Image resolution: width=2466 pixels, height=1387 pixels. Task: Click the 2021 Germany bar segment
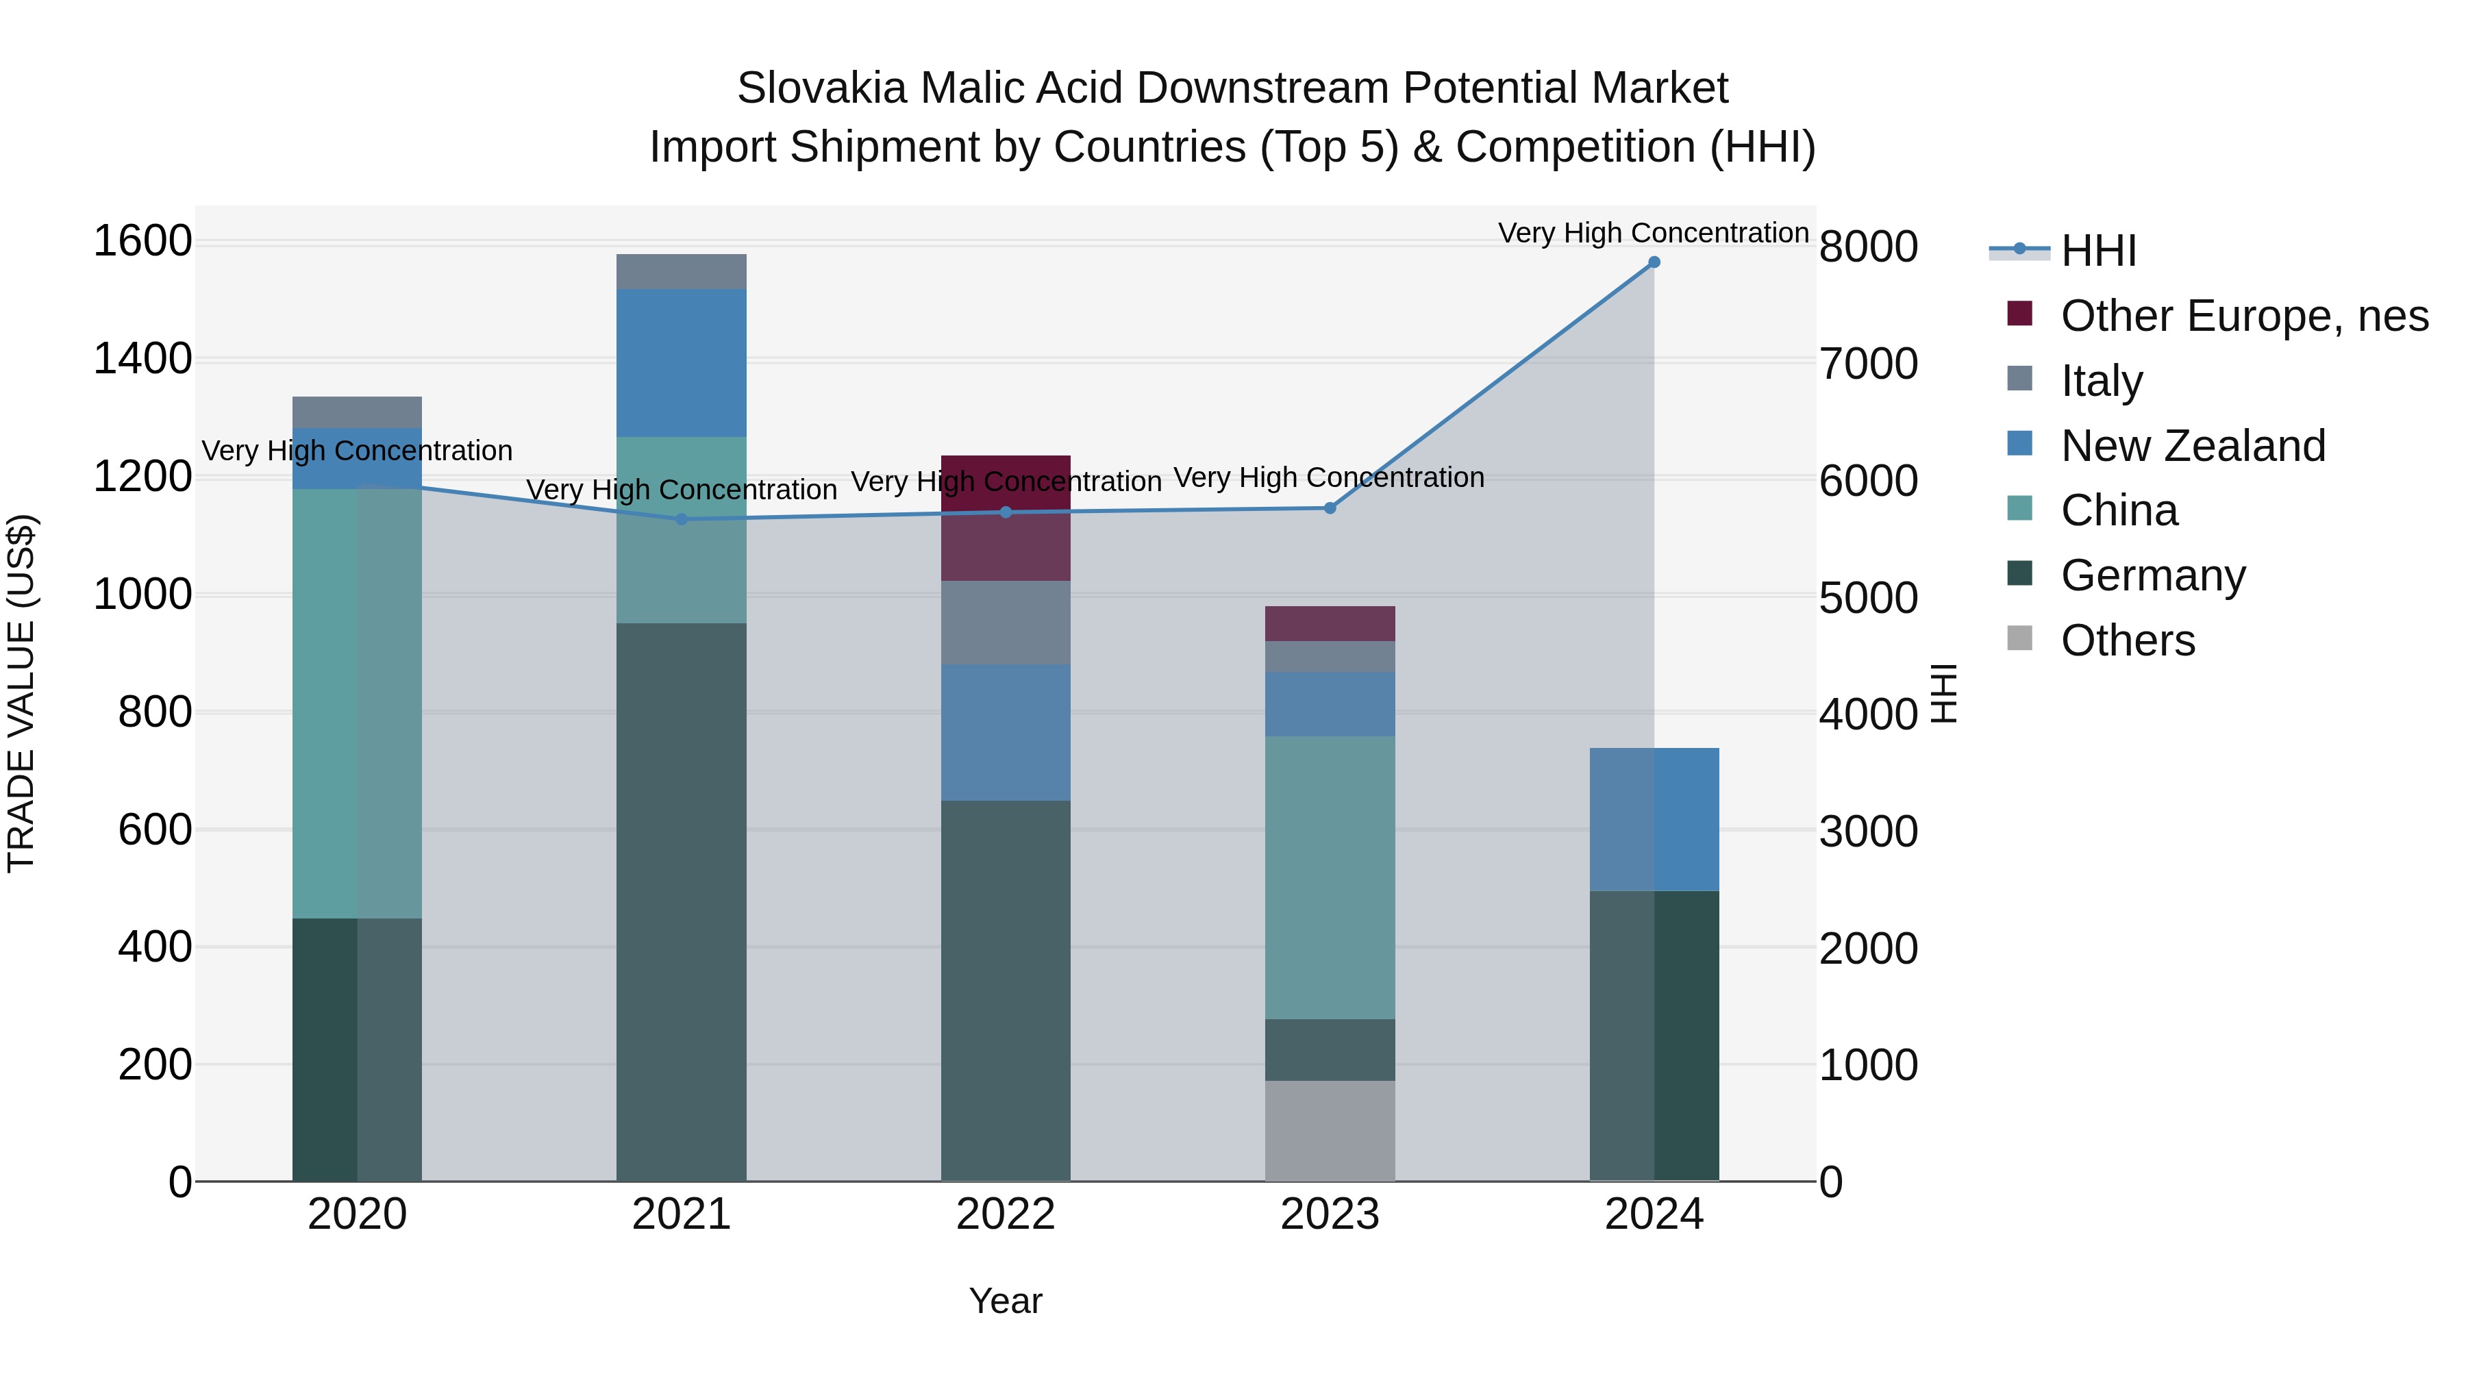pyautogui.click(x=682, y=901)
